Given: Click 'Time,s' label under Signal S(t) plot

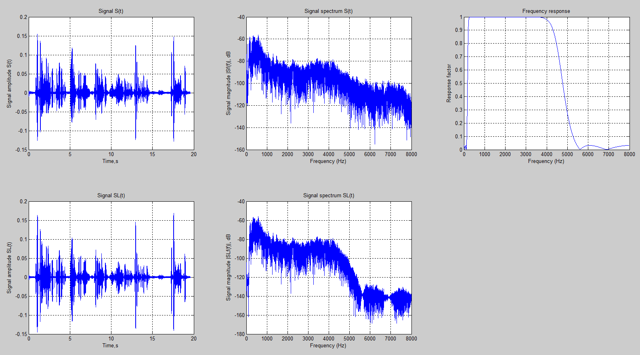Looking at the screenshot, I should coord(110,161).
